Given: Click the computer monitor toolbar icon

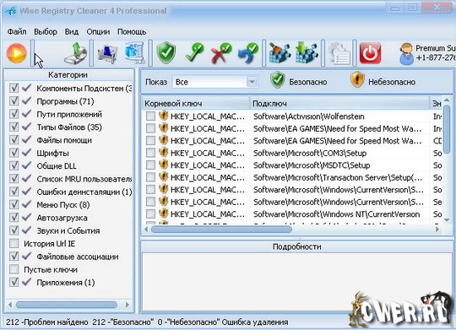Looking at the screenshot, I should [x=107, y=53].
